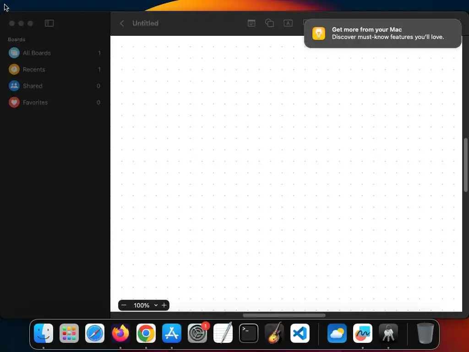Click the Shared people icon
Viewport: 469px width, 352px height.
click(14, 86)
